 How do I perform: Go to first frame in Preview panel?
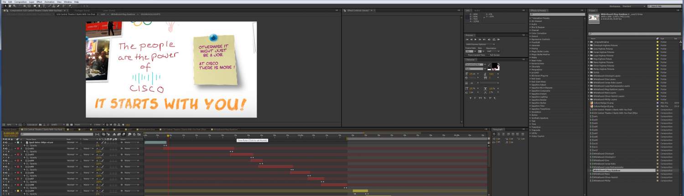[x=467, y=40]
